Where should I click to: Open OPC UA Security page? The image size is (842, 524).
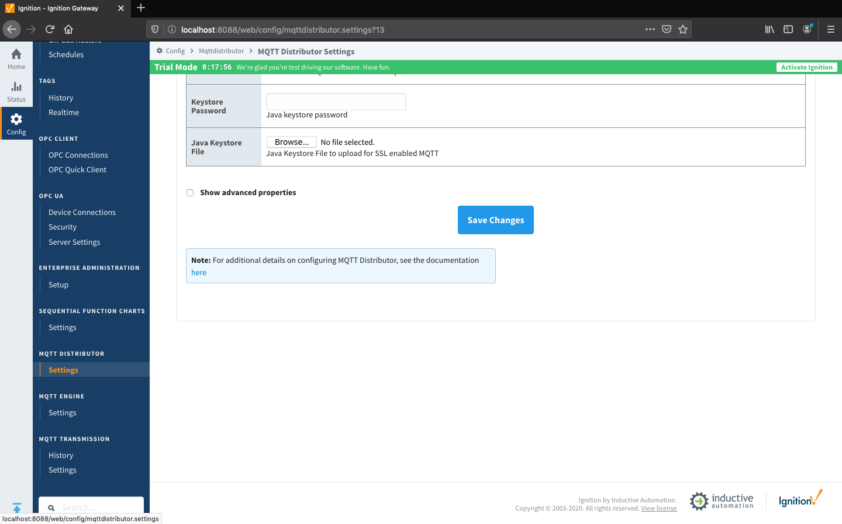tap(63, 227)
